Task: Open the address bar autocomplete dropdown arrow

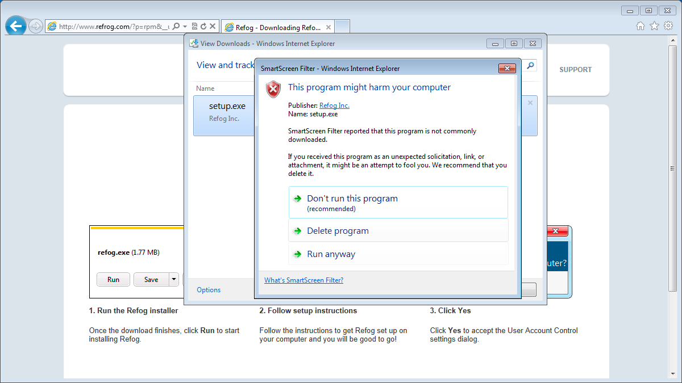Action: [x=185, y=27]
